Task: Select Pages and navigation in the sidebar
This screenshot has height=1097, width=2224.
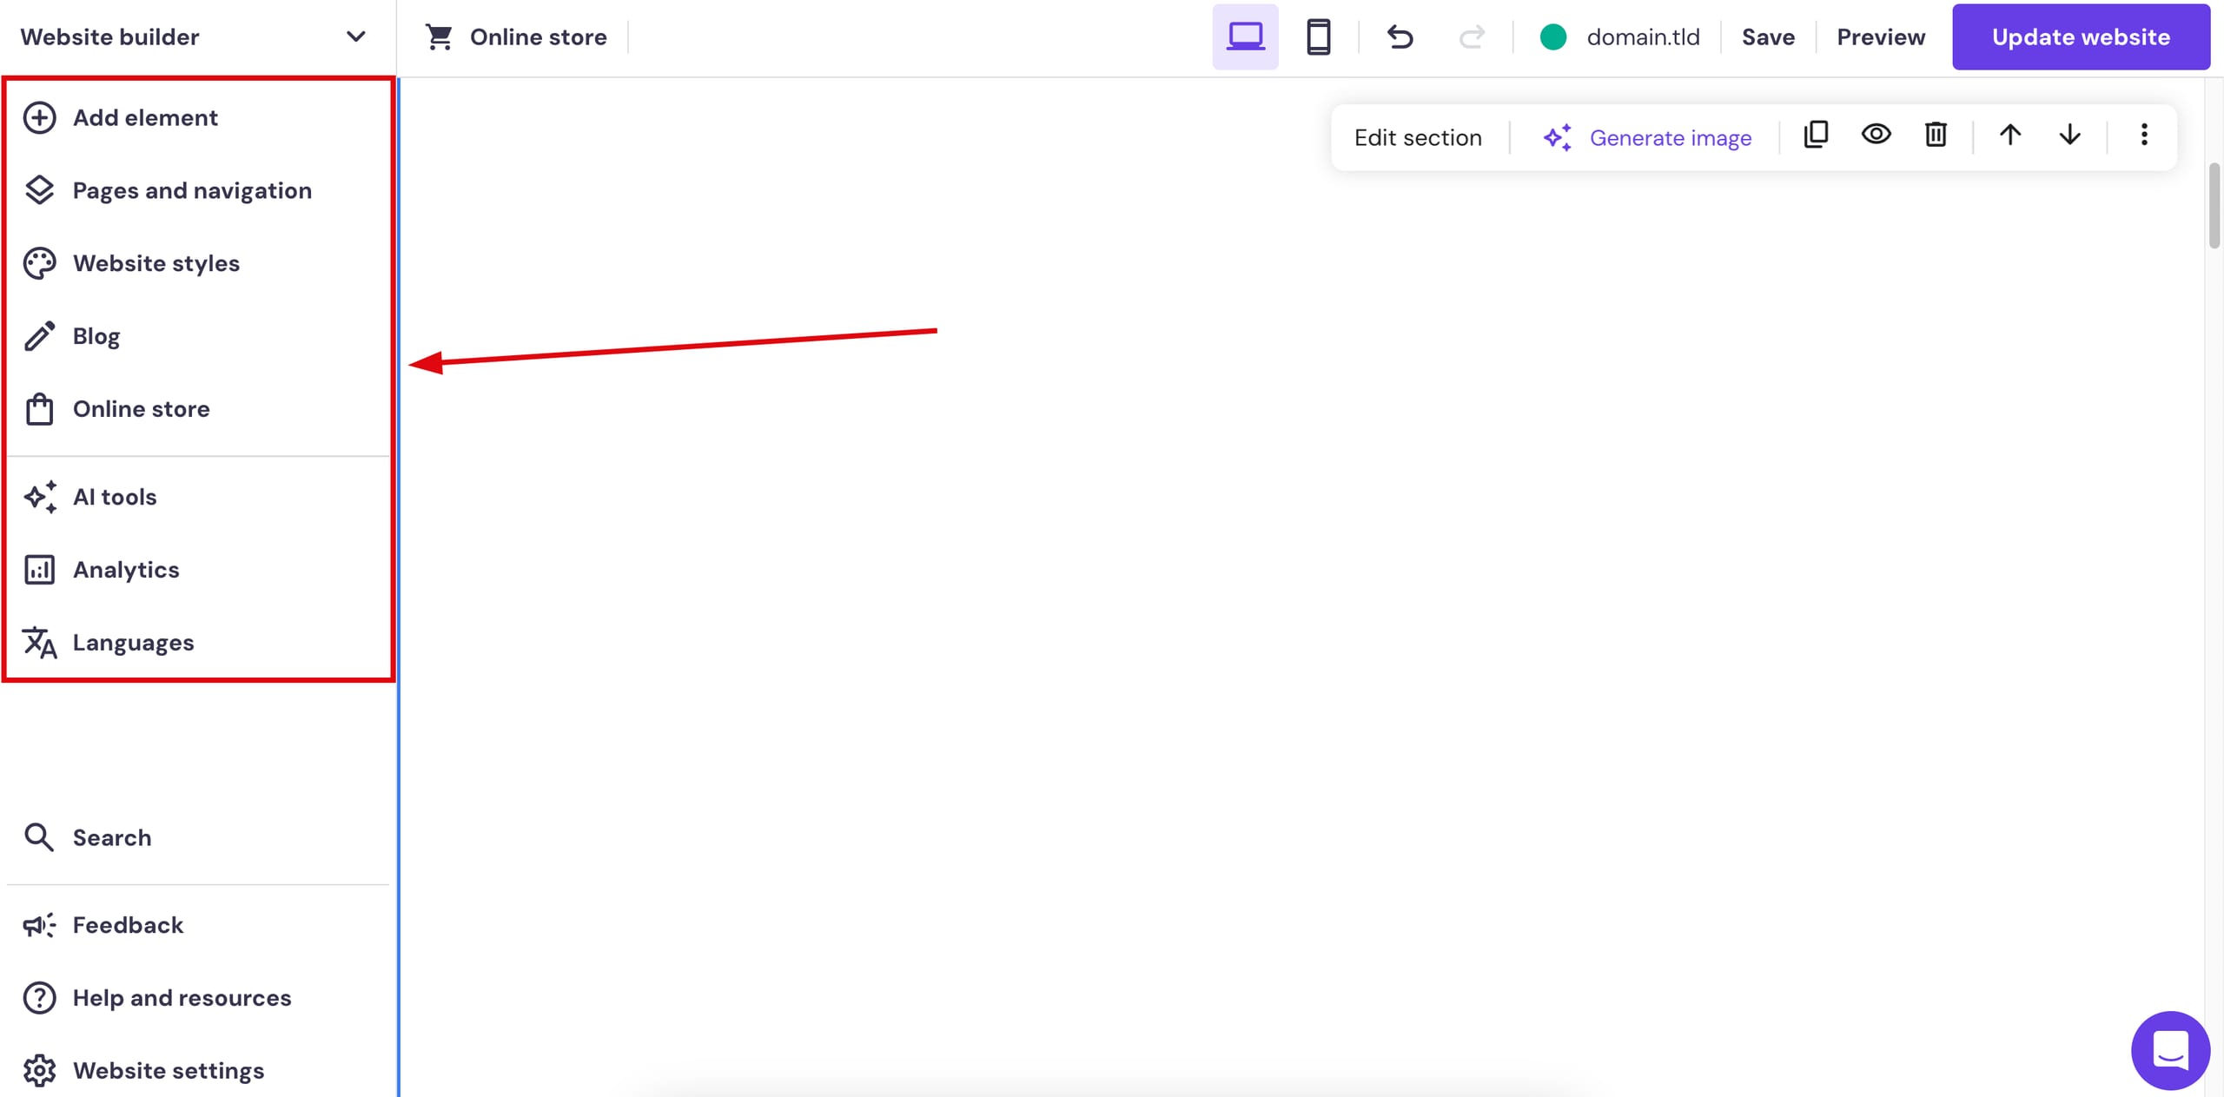Action: coord(193,190)
